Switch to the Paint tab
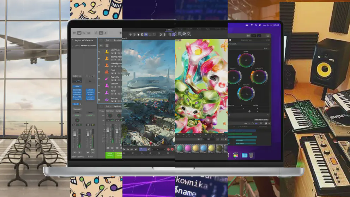Screen dimensions: 350x197 point(199,29)
